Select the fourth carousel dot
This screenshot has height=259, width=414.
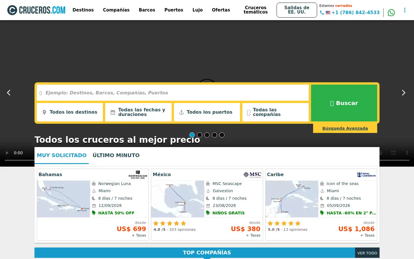[214, 135]
